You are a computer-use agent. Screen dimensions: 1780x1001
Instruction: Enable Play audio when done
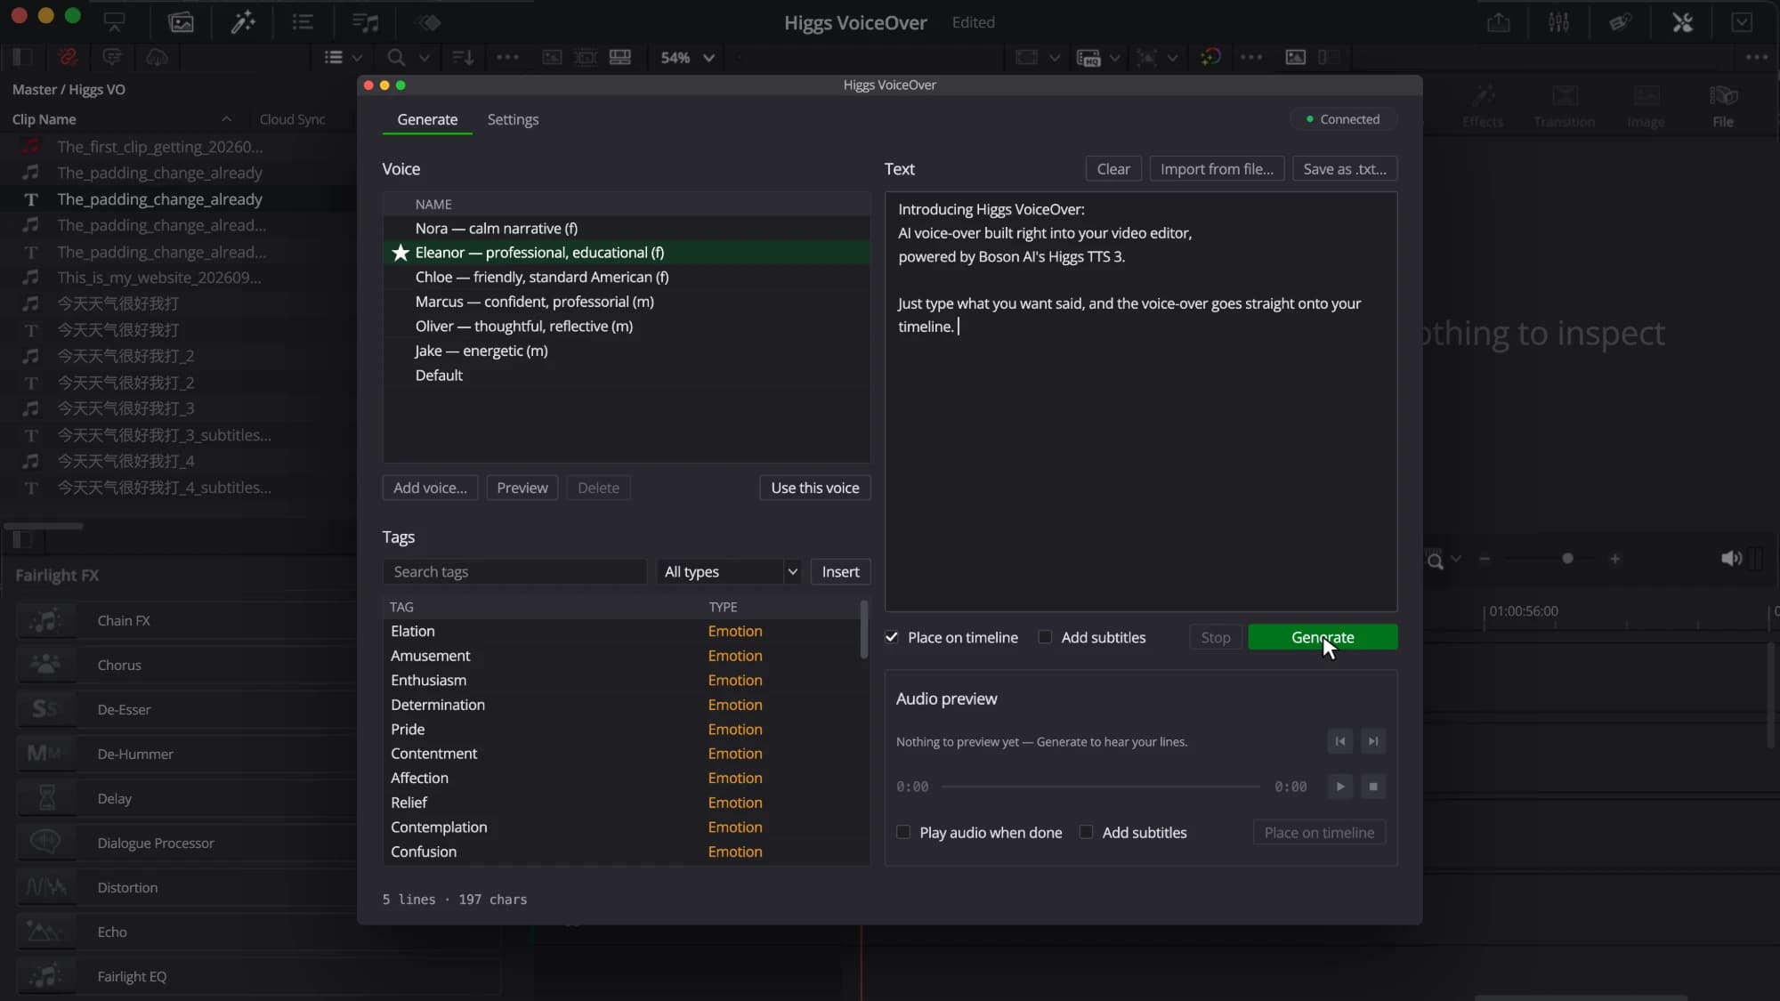pyautogui.click(x=903, y=832)
